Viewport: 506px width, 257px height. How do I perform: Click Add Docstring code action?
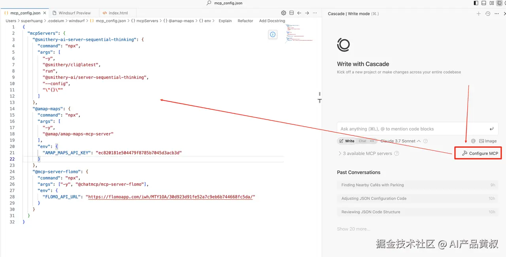coord(272,21)
